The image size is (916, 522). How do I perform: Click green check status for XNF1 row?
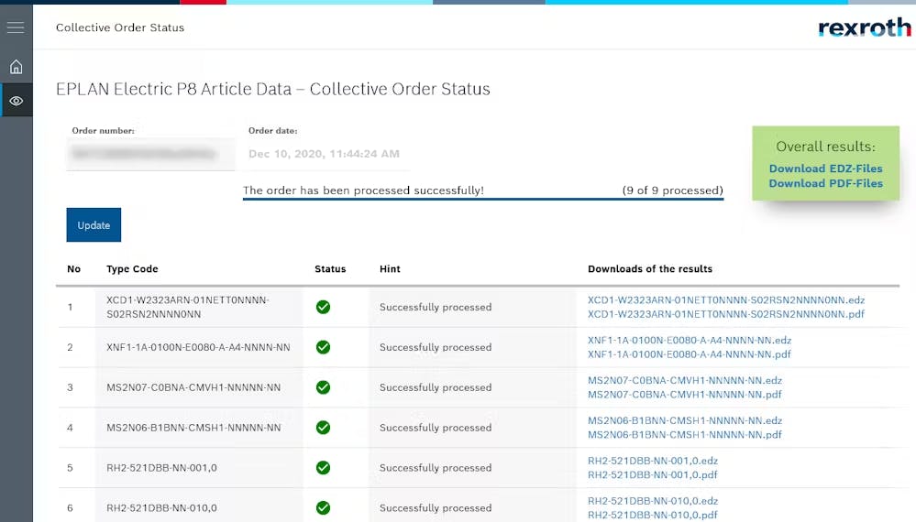click(x=323, y=347)
